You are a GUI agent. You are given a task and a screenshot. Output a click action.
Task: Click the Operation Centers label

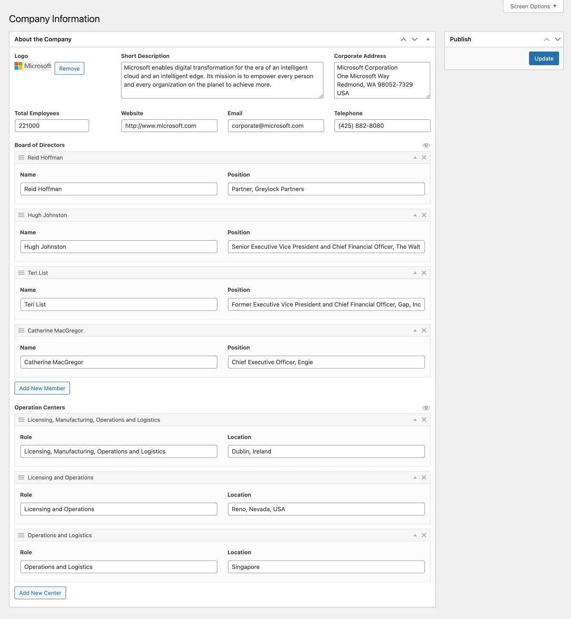(40, 408)
